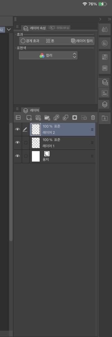112x337 pixels.
Task: Click 100 % 표준 on 레이어 2
Action: coord(52,126)
